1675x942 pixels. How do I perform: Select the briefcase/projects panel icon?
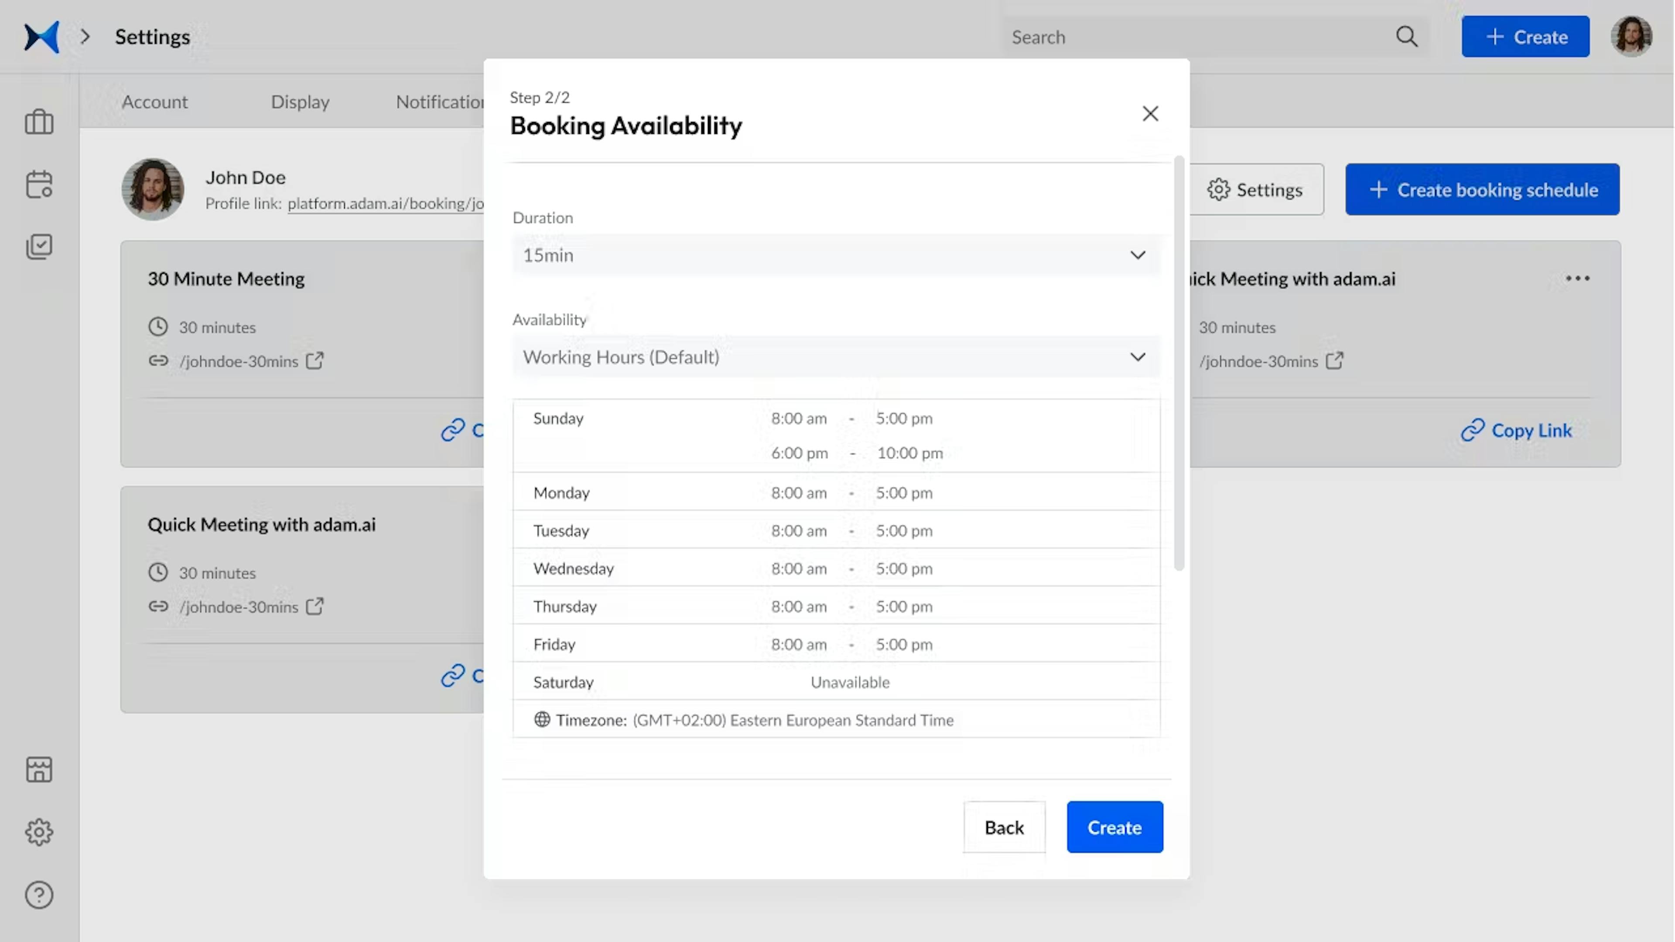(39, 122)
